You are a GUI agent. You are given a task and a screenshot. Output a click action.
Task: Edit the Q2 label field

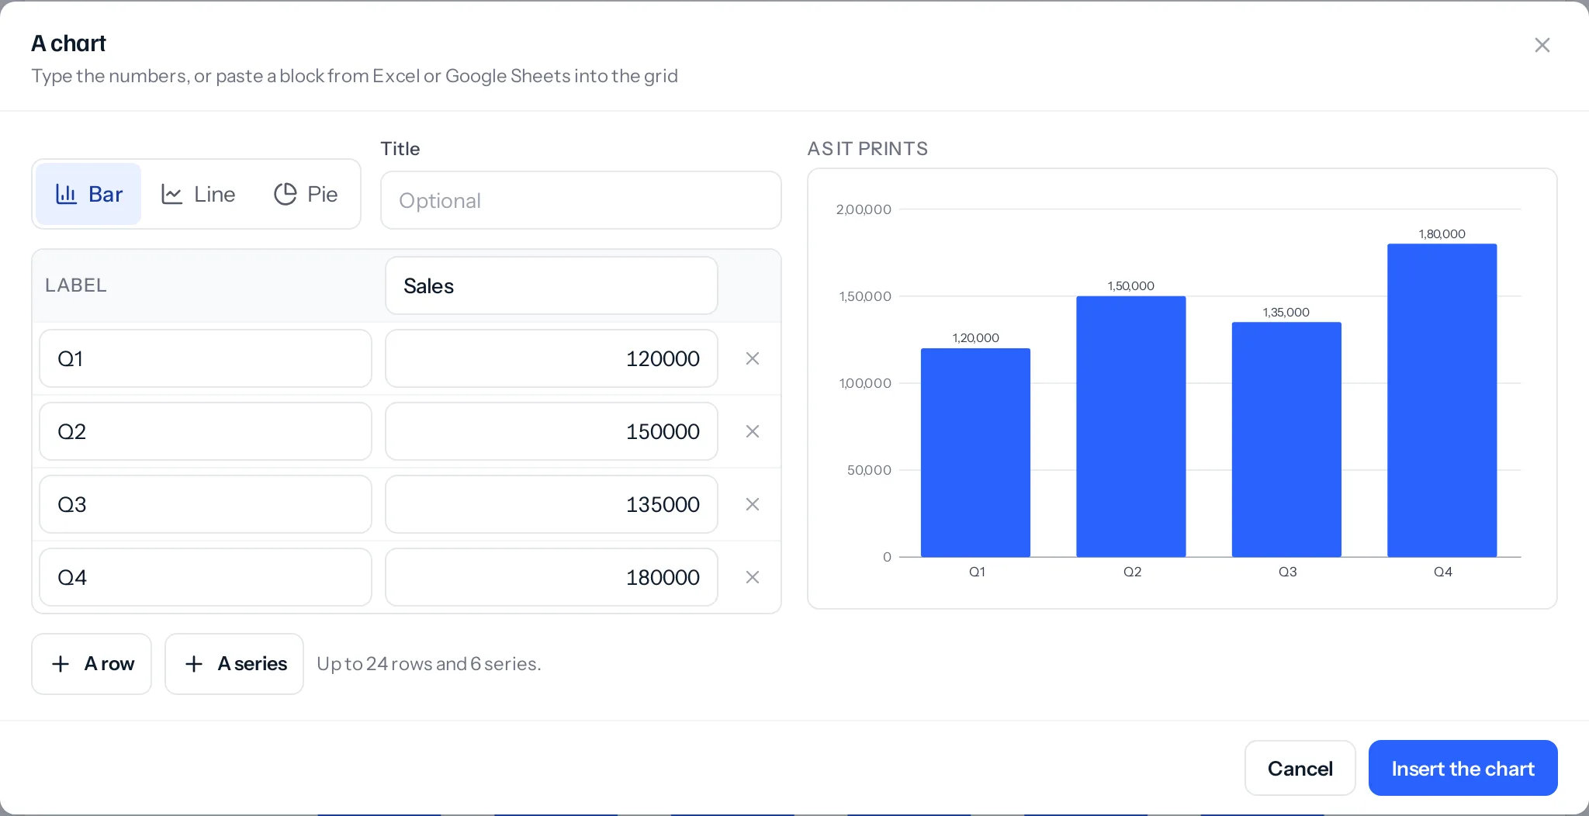click(206, 431)
